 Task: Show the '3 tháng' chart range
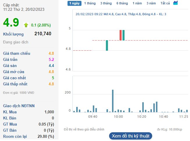(x=106, y=3)
